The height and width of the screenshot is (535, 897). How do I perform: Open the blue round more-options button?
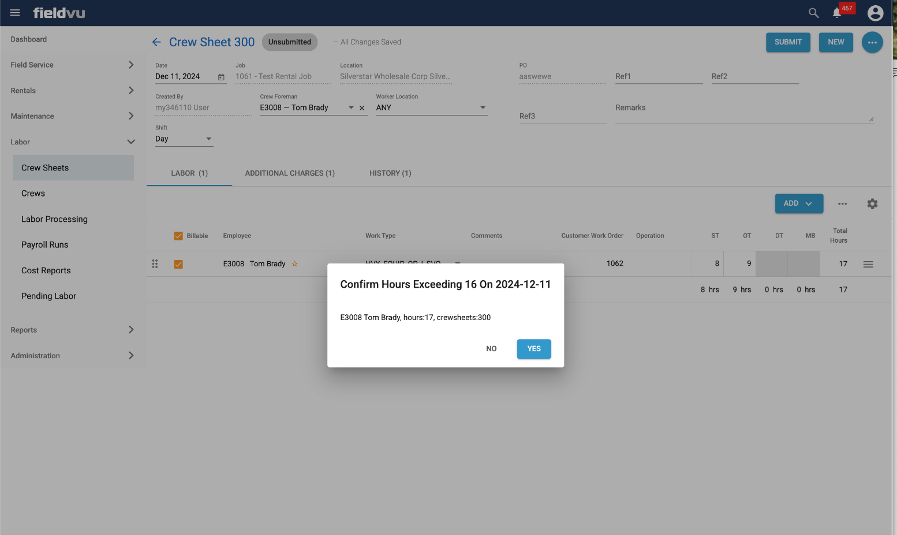(872, 42)
